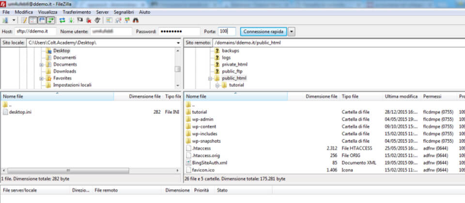This screenshot has height=203, width=465.
Task: Select public_ftp in the remote tree
Action: [232, 72]
